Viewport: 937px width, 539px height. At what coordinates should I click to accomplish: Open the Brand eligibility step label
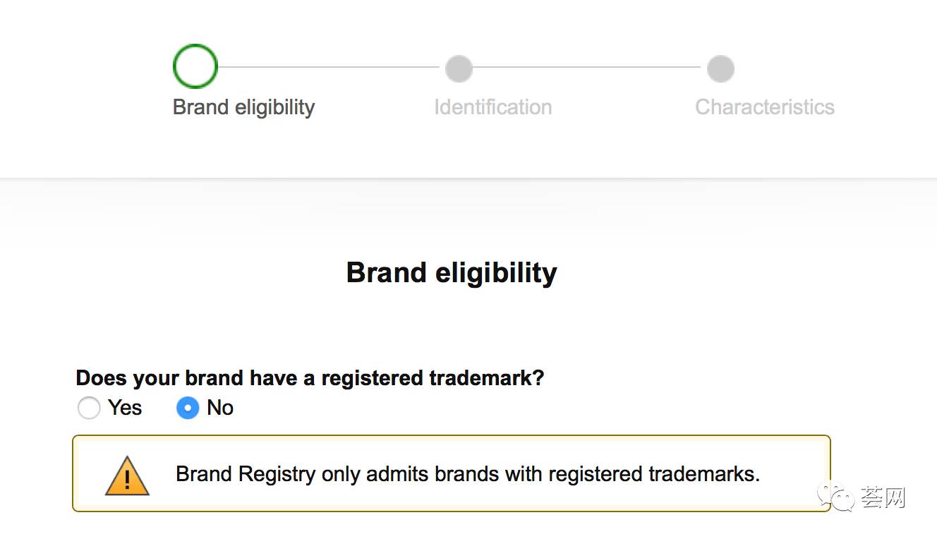click(x=243, y=107)
